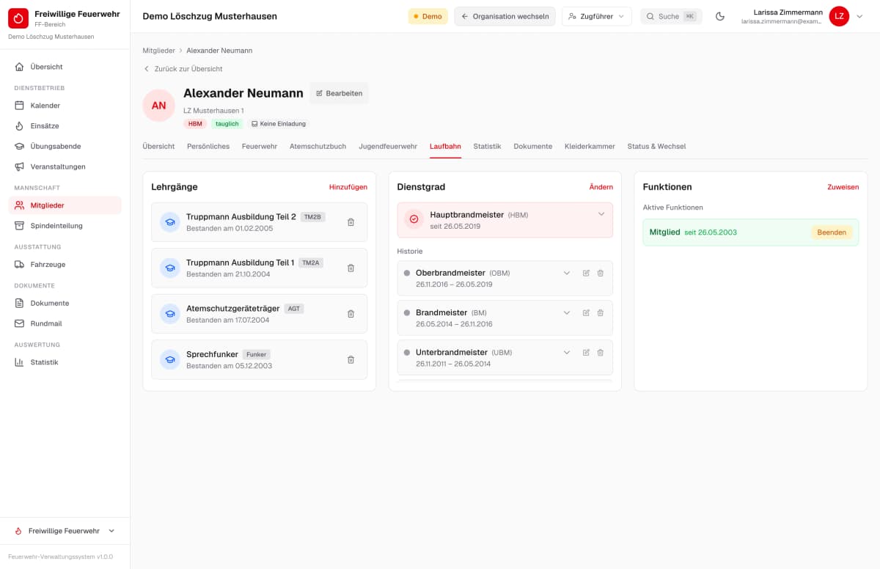Open the Freiwillige Feuerwehr organisation switcher

[x=65, y=531]
